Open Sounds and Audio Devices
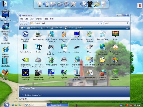This screenshot has width=143, height=107. (x=38, y=75)
